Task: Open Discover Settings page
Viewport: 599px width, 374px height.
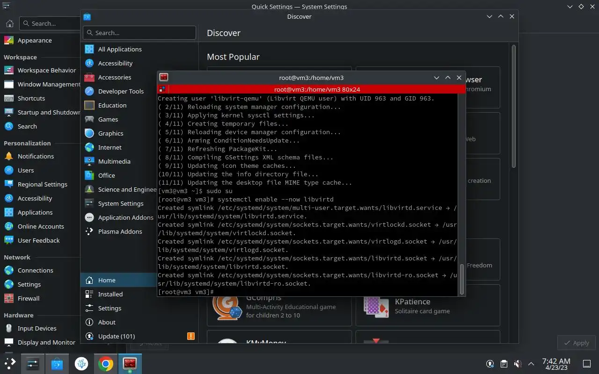Action: click(139, 308)
